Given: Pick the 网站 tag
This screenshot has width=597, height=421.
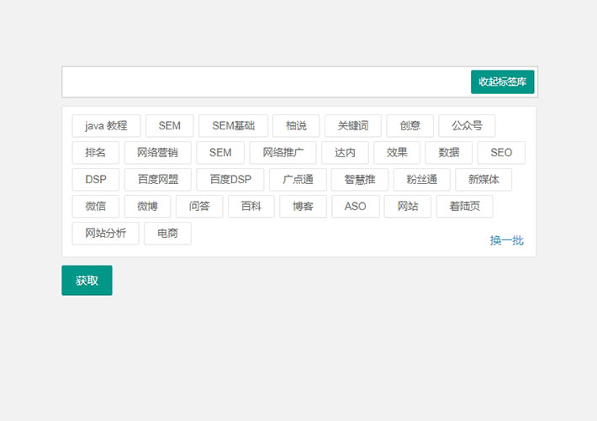Looking at the screenshot, I should pyautogui.click(x=408, y=207).
